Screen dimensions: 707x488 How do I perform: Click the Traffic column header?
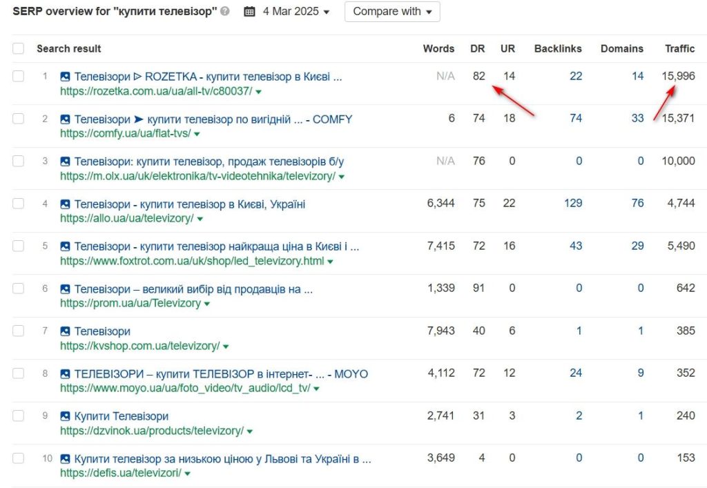[x=680, y=49]
